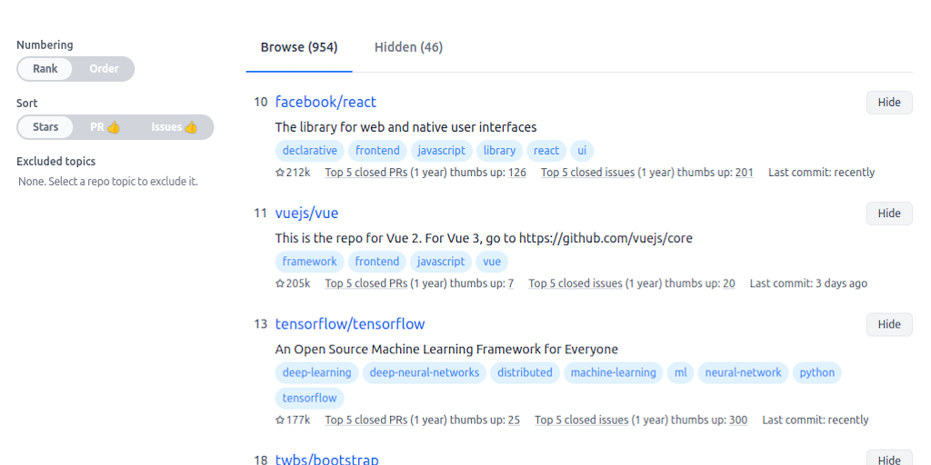Click the 7 PR thumbs up count
The height and width of the screenshot is (465, 931).
[x=511, y=283]
